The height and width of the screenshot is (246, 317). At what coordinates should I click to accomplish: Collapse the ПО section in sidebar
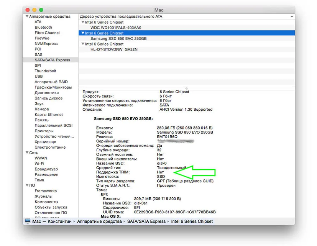click(27, 185)
